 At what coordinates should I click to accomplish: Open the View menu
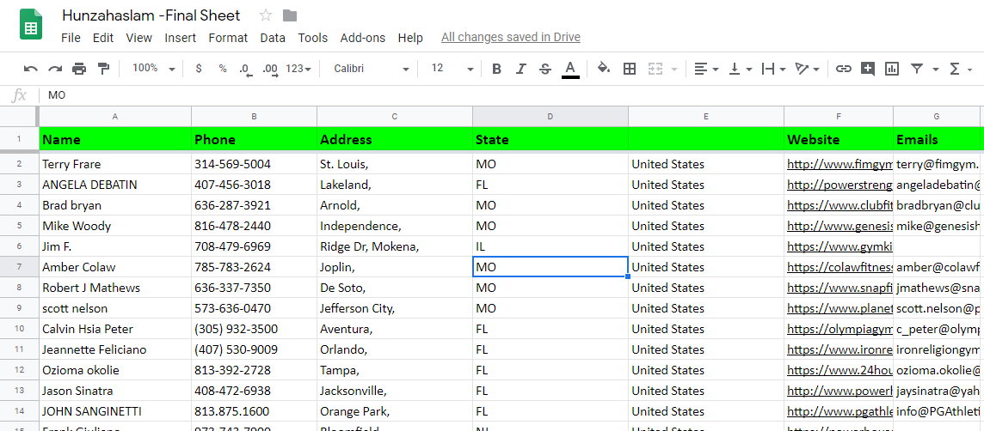click(138, 38)
